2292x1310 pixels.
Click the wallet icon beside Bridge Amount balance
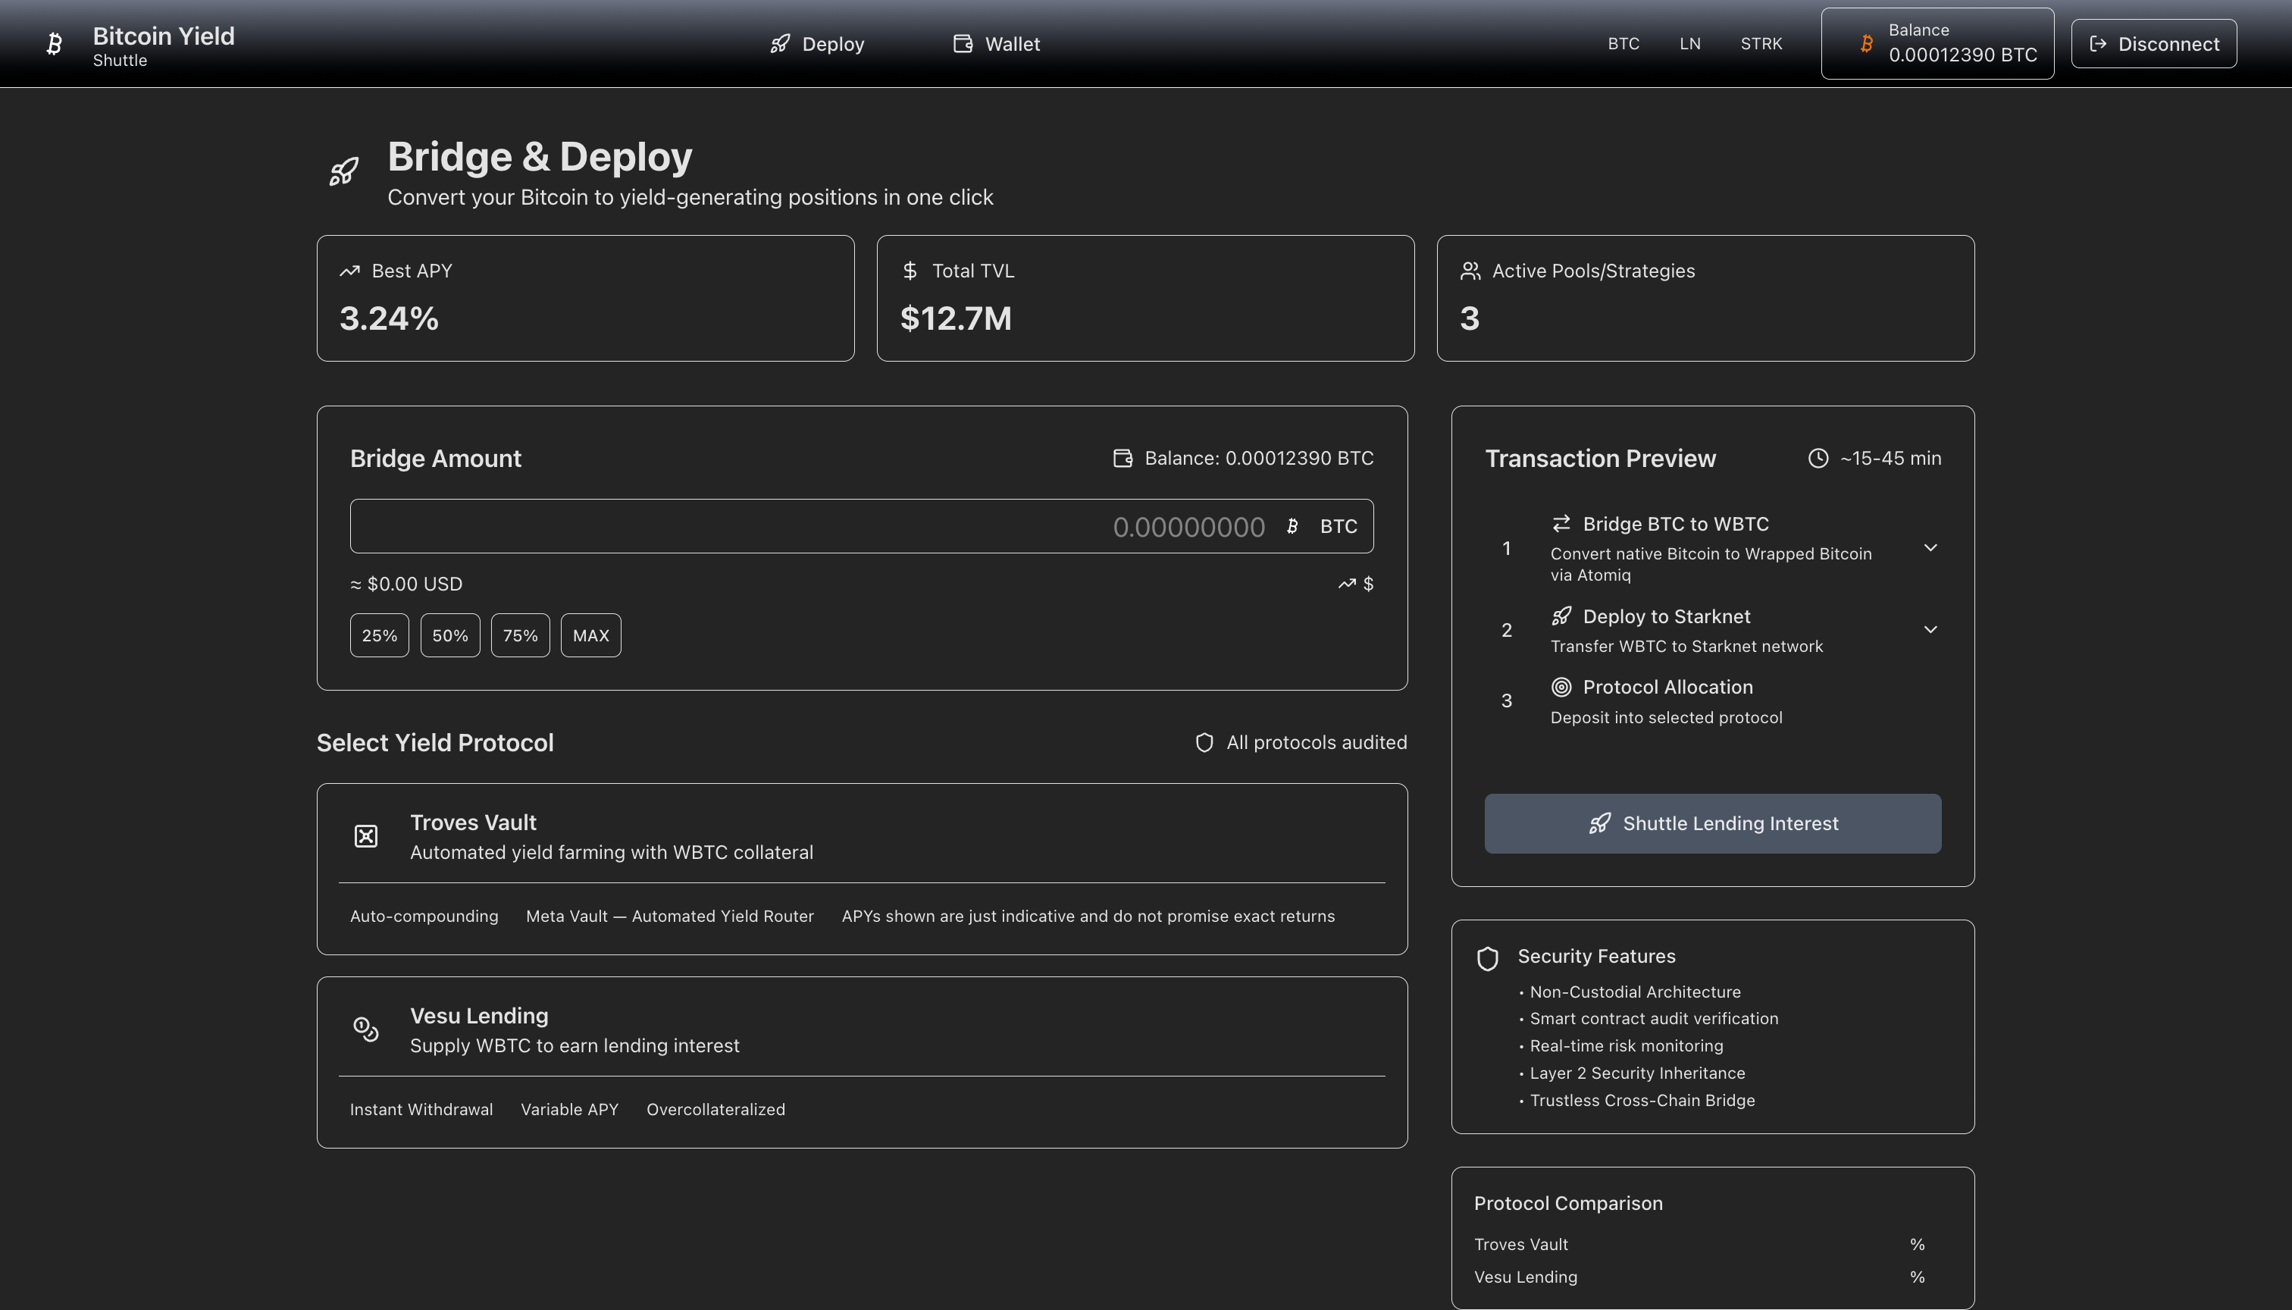pos(1123,458)
